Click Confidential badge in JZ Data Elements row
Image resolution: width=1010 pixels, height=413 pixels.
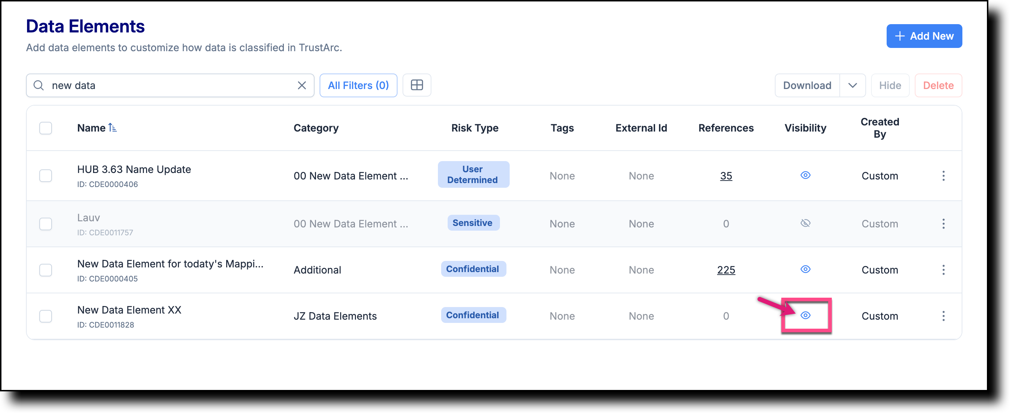pyautogui.click(x=473, y=315)
